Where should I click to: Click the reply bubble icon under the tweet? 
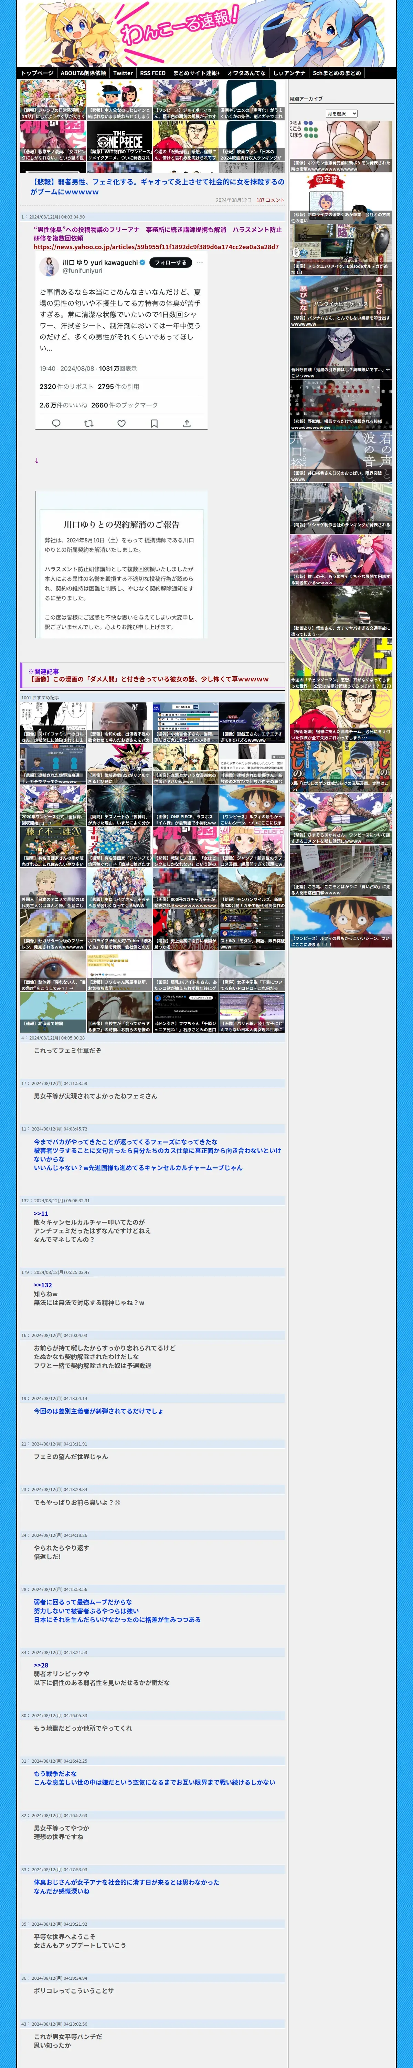[x=56, y=423]
